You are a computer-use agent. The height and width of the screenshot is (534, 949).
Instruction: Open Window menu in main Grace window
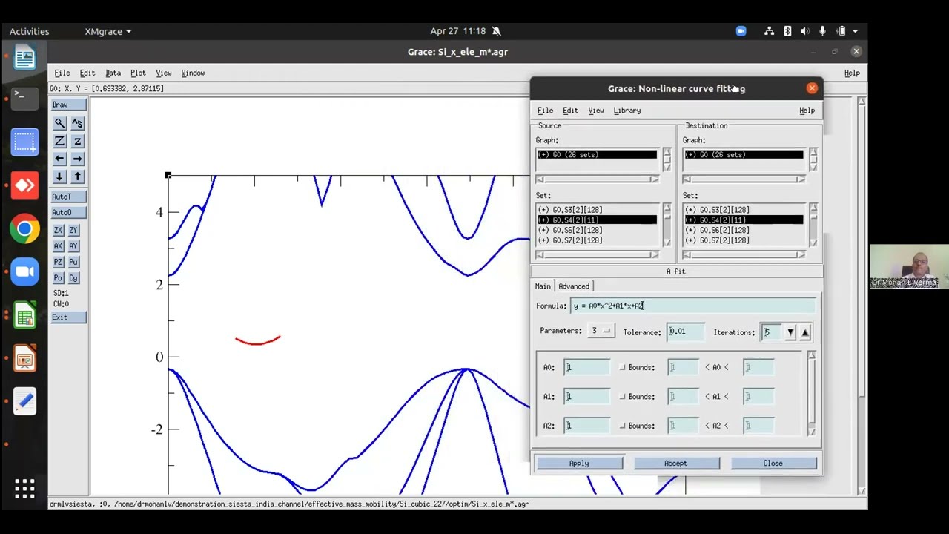[x=193, y=73]
